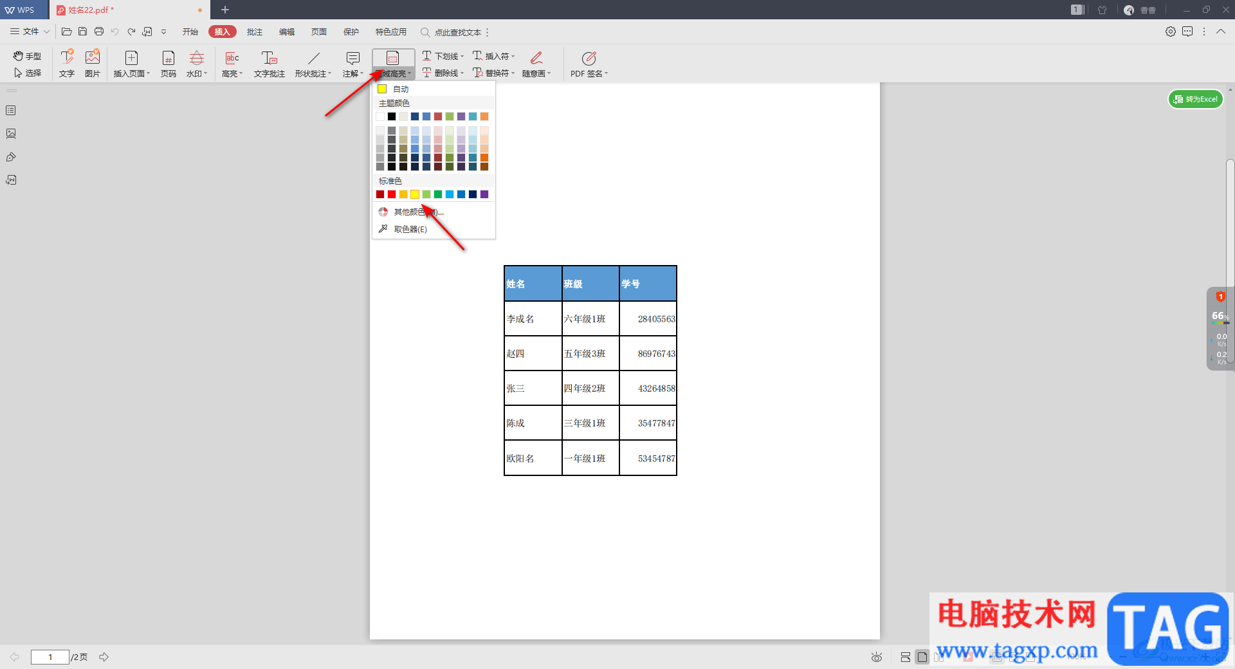This screenshot has height=669, width=1235.
Task: Pick the yellow standard color swatch
Action: click(x=415, y=194)
